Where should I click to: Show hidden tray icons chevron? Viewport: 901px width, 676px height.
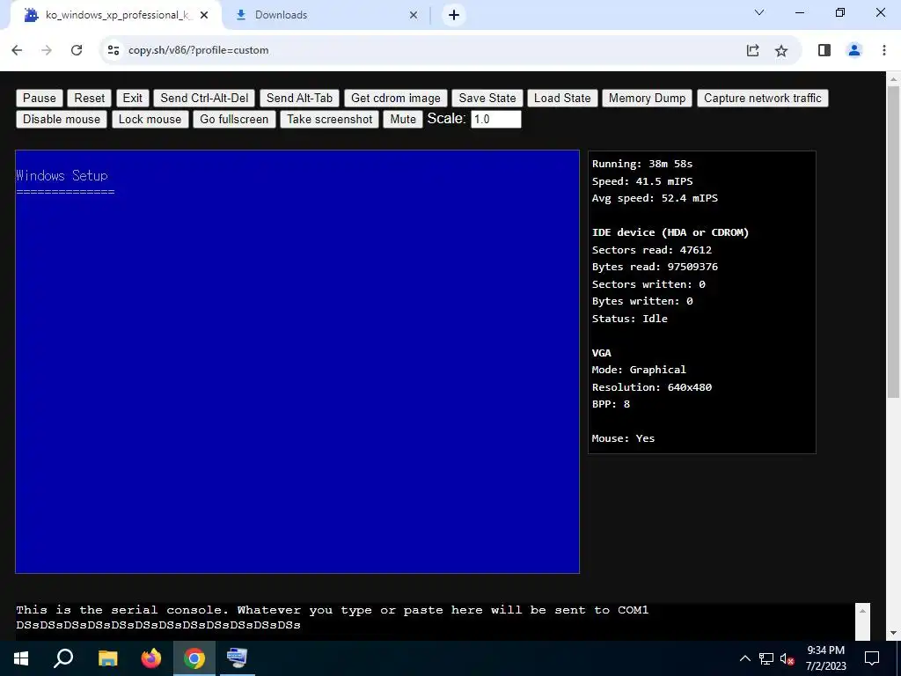(744, 658)
